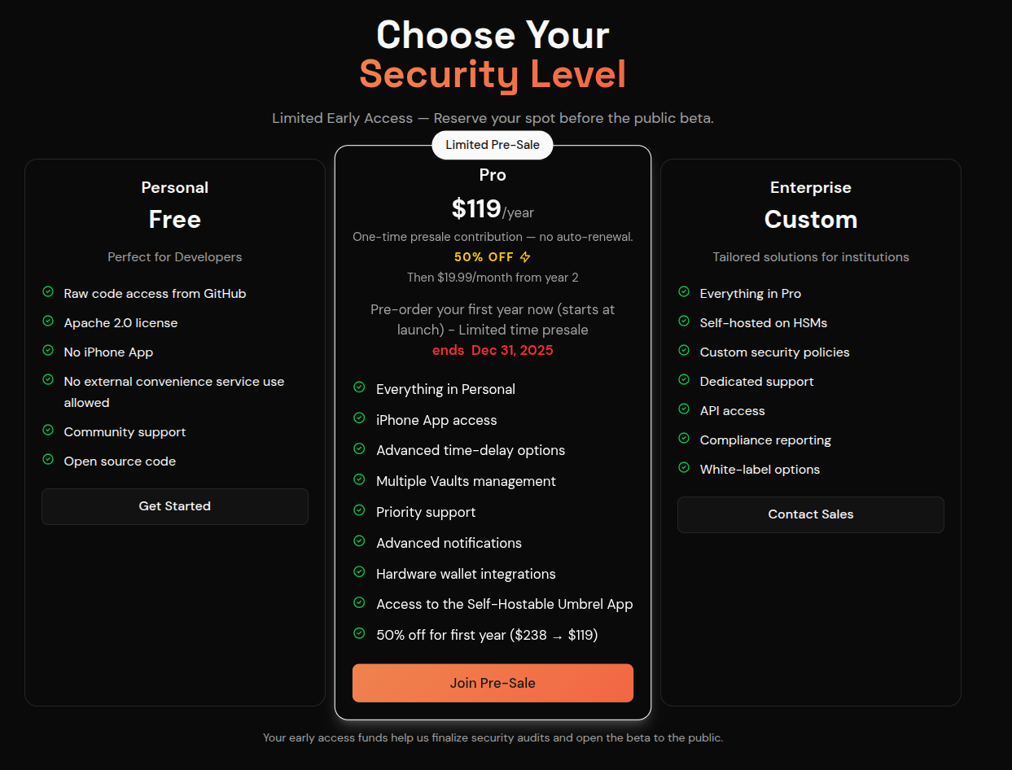Click check icon beside White-label options
1012x770 pixels.
pos(684,468)
